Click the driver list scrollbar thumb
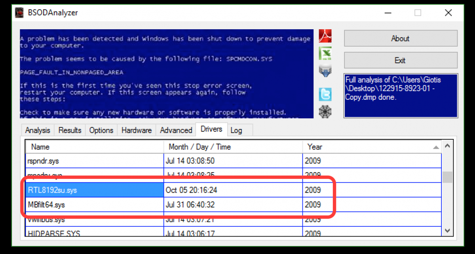475x254 pixels. coord(447,177)
